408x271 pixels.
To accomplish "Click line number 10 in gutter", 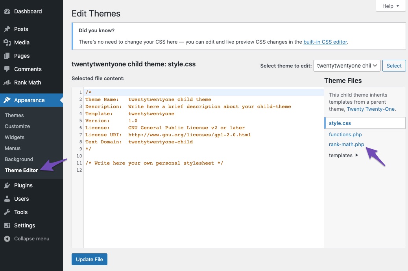I will pos(79,156).
